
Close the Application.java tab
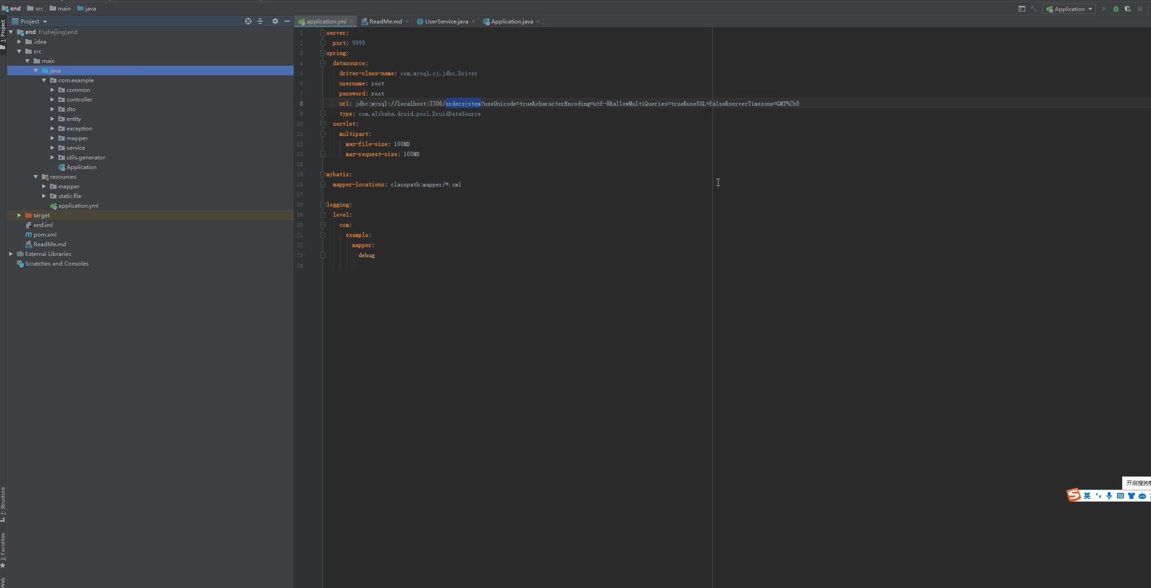click(x=538, y=22)
